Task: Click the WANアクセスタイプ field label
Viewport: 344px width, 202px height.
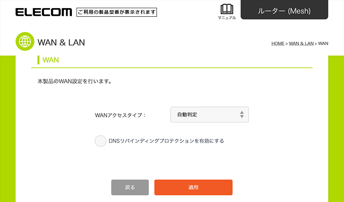Action: tap(120, 115)
